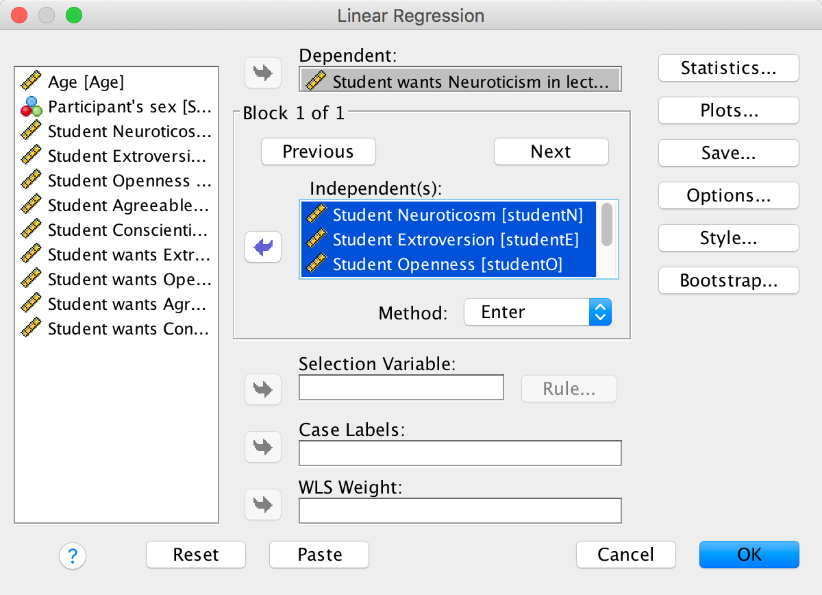Reset the dialog settings

pyautogui.click(x=196, y=555)
